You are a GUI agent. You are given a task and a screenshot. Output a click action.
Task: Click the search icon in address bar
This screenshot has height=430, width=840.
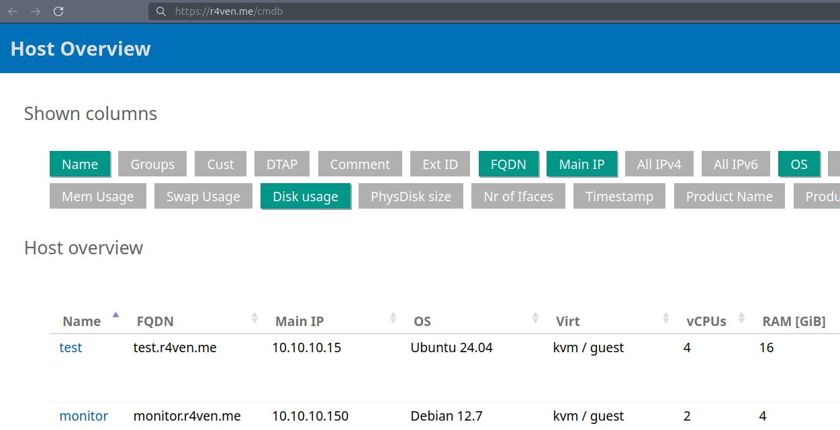click(160, 11)
